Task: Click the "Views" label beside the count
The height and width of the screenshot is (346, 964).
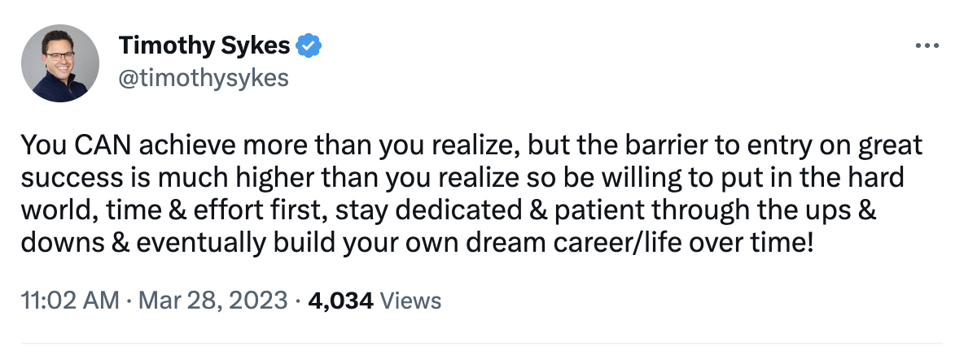Action: [411, 301]
